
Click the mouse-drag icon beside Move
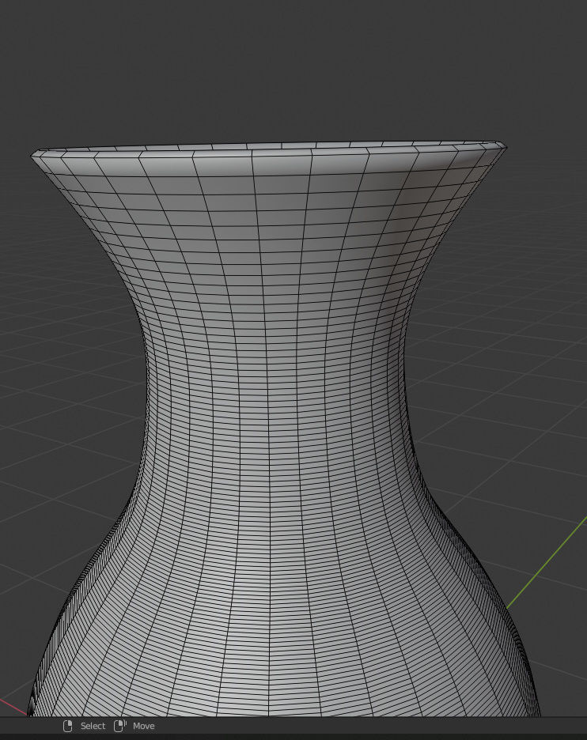tap(120, 726)
